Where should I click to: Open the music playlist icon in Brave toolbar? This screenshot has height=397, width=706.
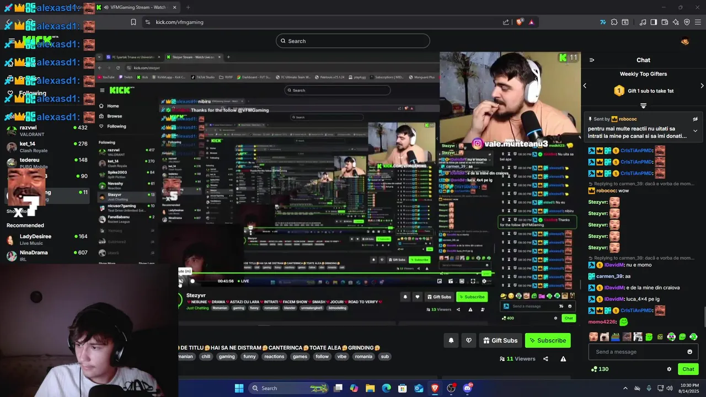[643, 22]
